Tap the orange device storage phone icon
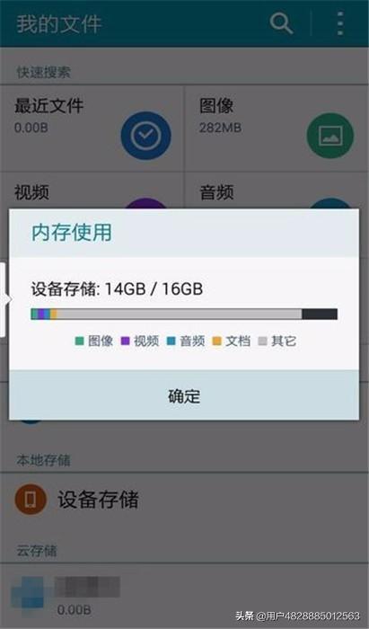369x629 pixels. pos(31,500)
